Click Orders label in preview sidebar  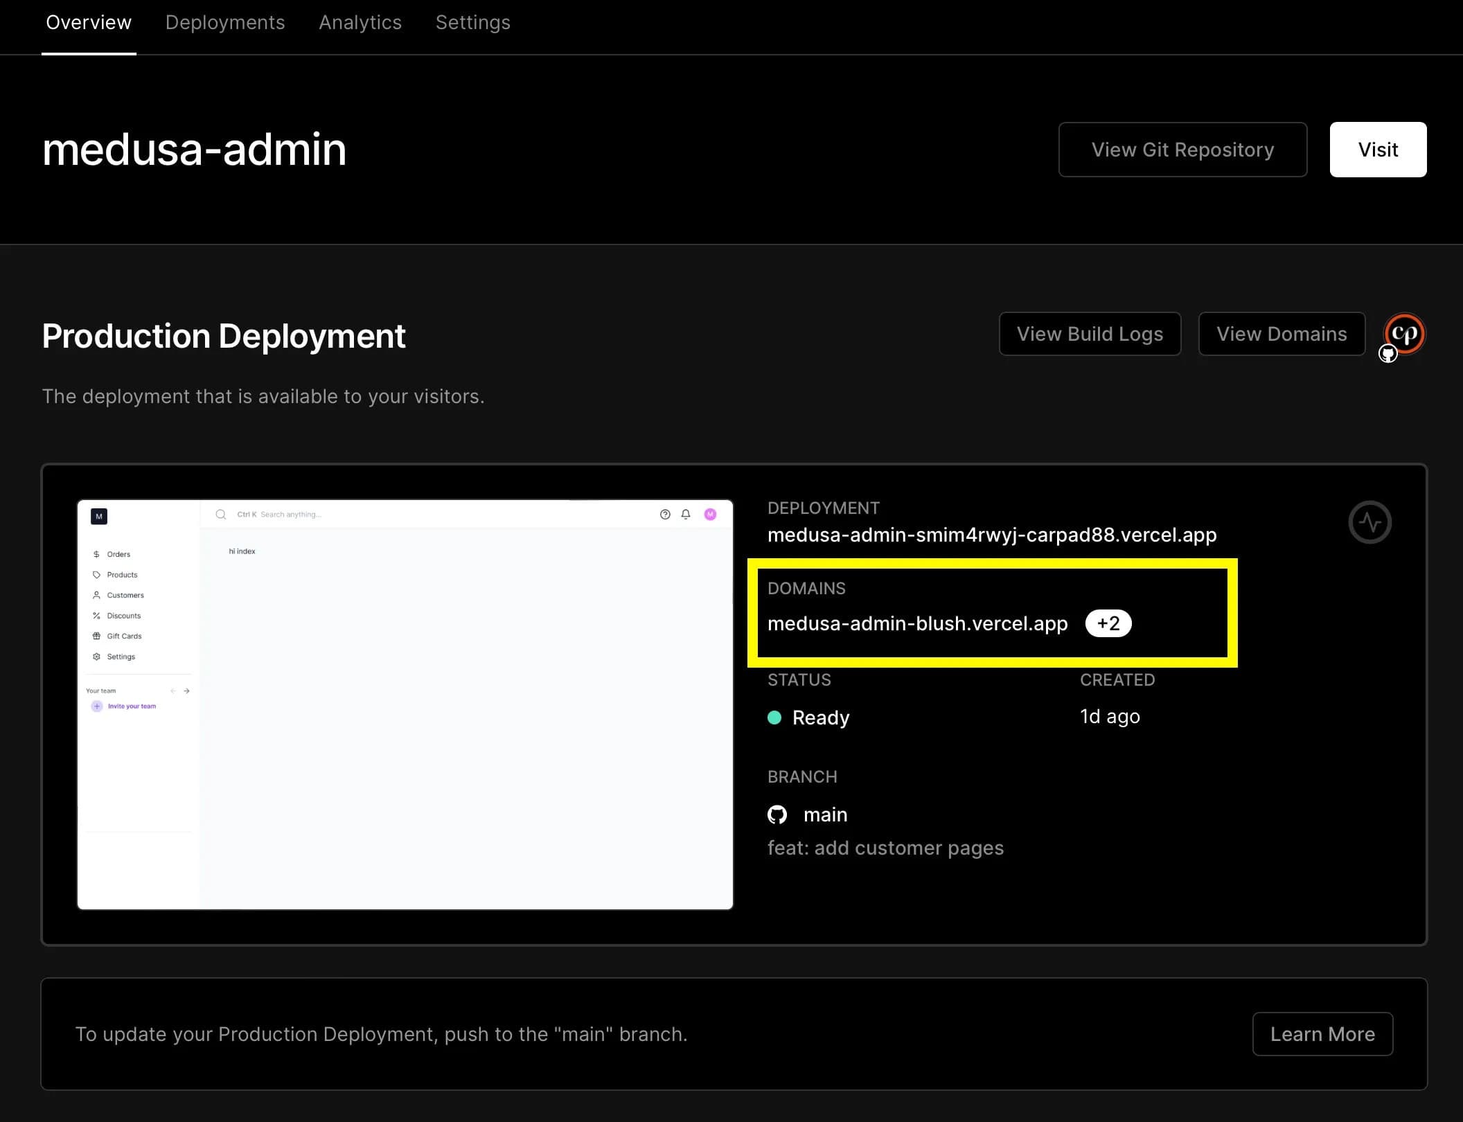tap(118, 554)
